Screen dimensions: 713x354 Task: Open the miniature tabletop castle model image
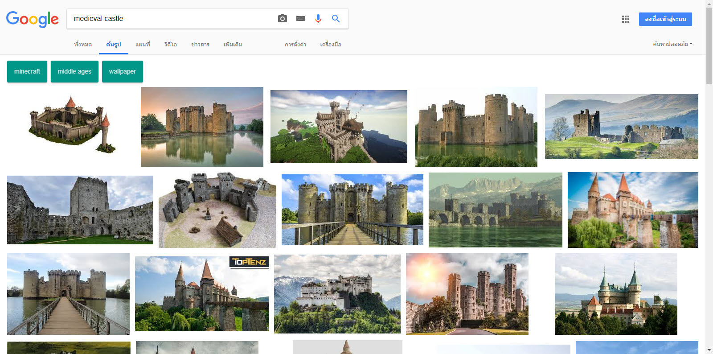(x=217, y=210)
